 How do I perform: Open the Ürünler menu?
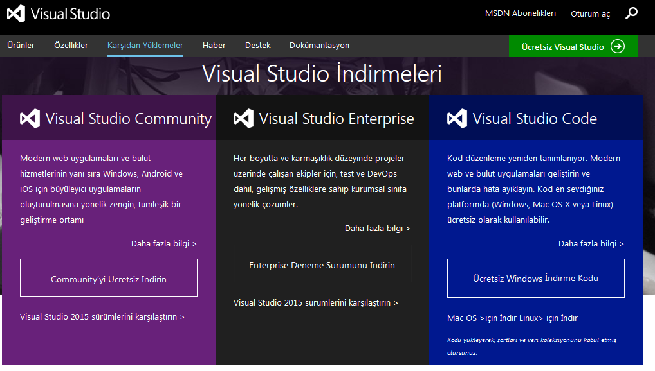click(21, 45)
